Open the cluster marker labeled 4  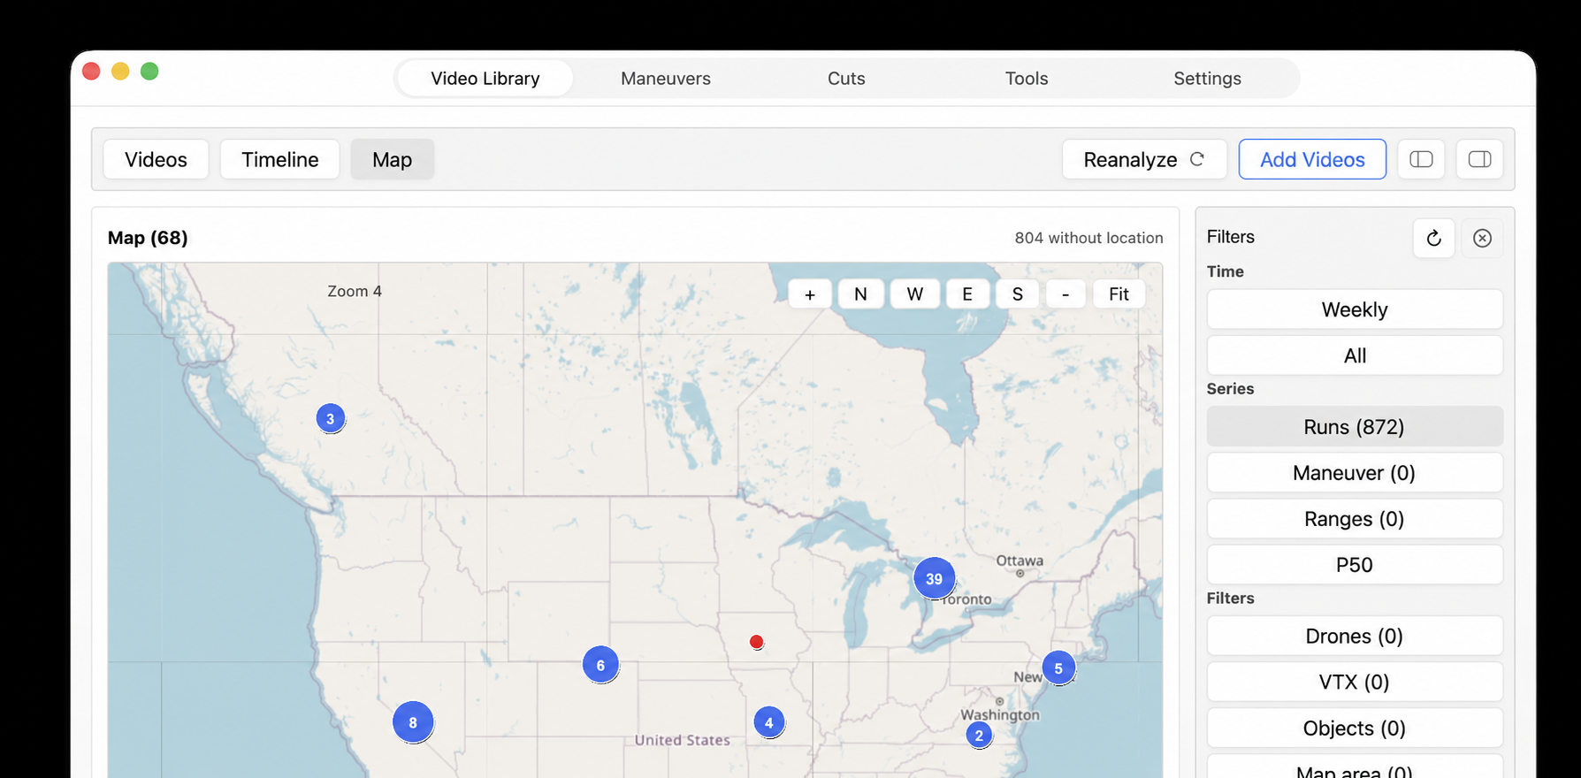click(769, 722)
